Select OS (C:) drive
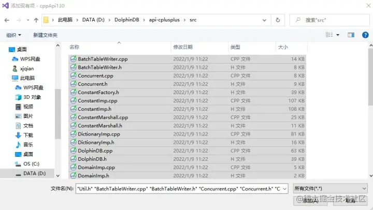This screenshot has height=210, width=373. (27, 163)
